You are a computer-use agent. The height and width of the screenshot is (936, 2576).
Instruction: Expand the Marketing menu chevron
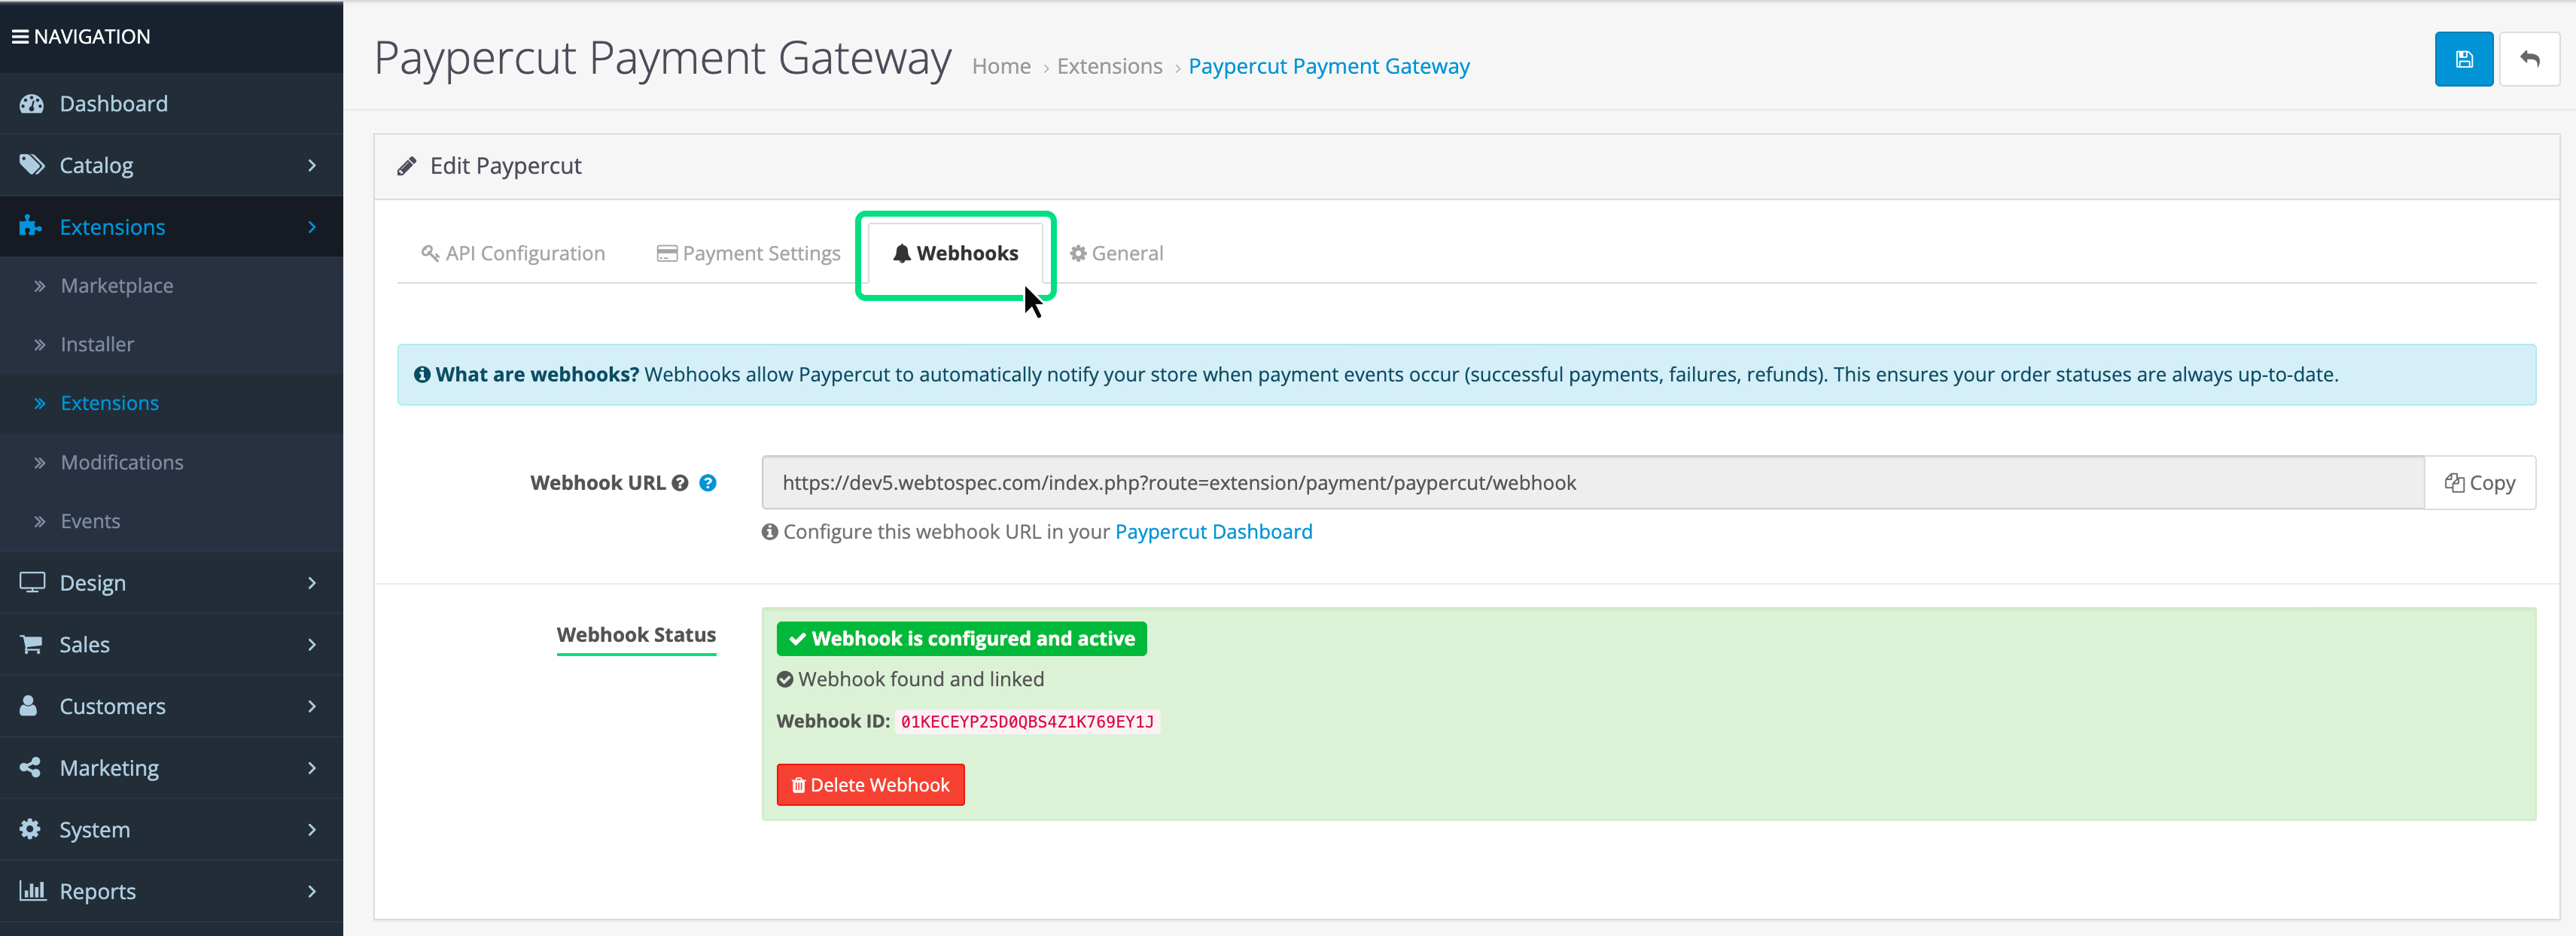[x=312, y=768]
